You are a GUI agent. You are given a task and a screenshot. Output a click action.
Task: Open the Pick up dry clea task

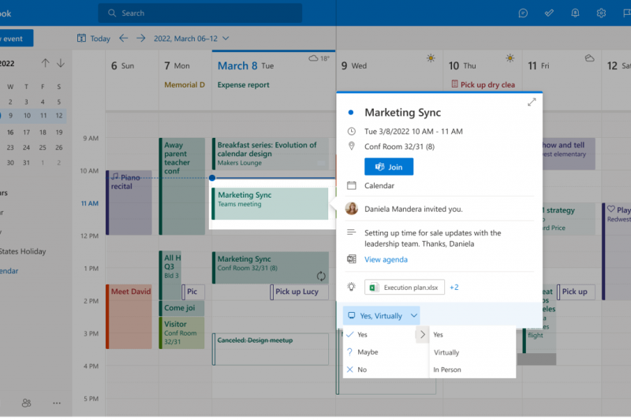click(483, 85)
